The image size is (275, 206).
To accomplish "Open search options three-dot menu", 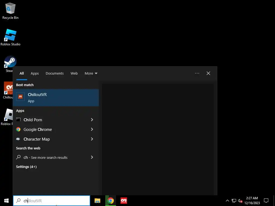I will (197, 73).
